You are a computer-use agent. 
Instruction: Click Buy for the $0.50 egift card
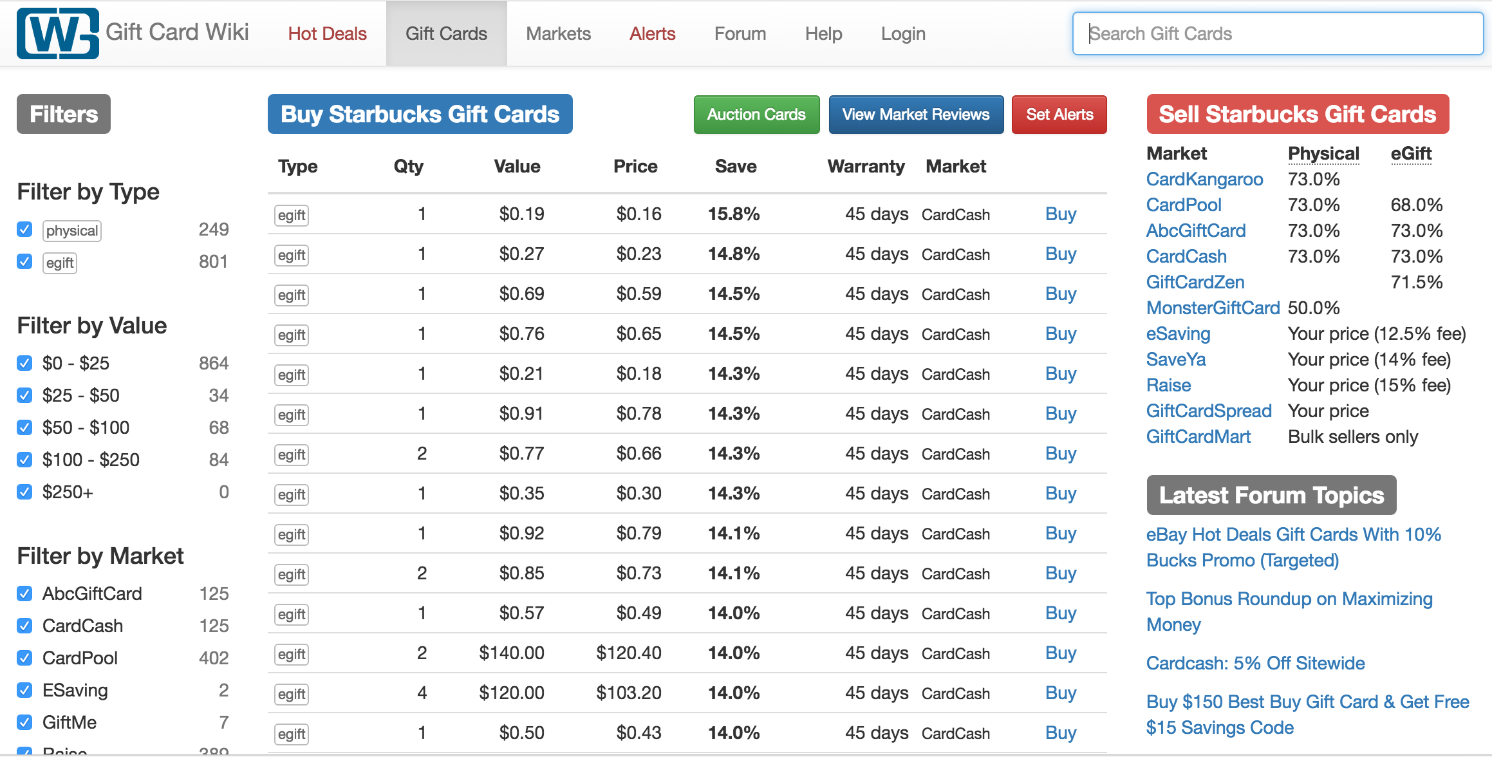[1061, 733]
